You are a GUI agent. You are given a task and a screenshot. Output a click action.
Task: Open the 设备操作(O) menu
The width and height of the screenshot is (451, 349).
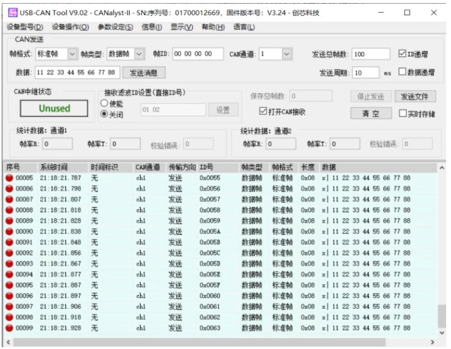70,28
